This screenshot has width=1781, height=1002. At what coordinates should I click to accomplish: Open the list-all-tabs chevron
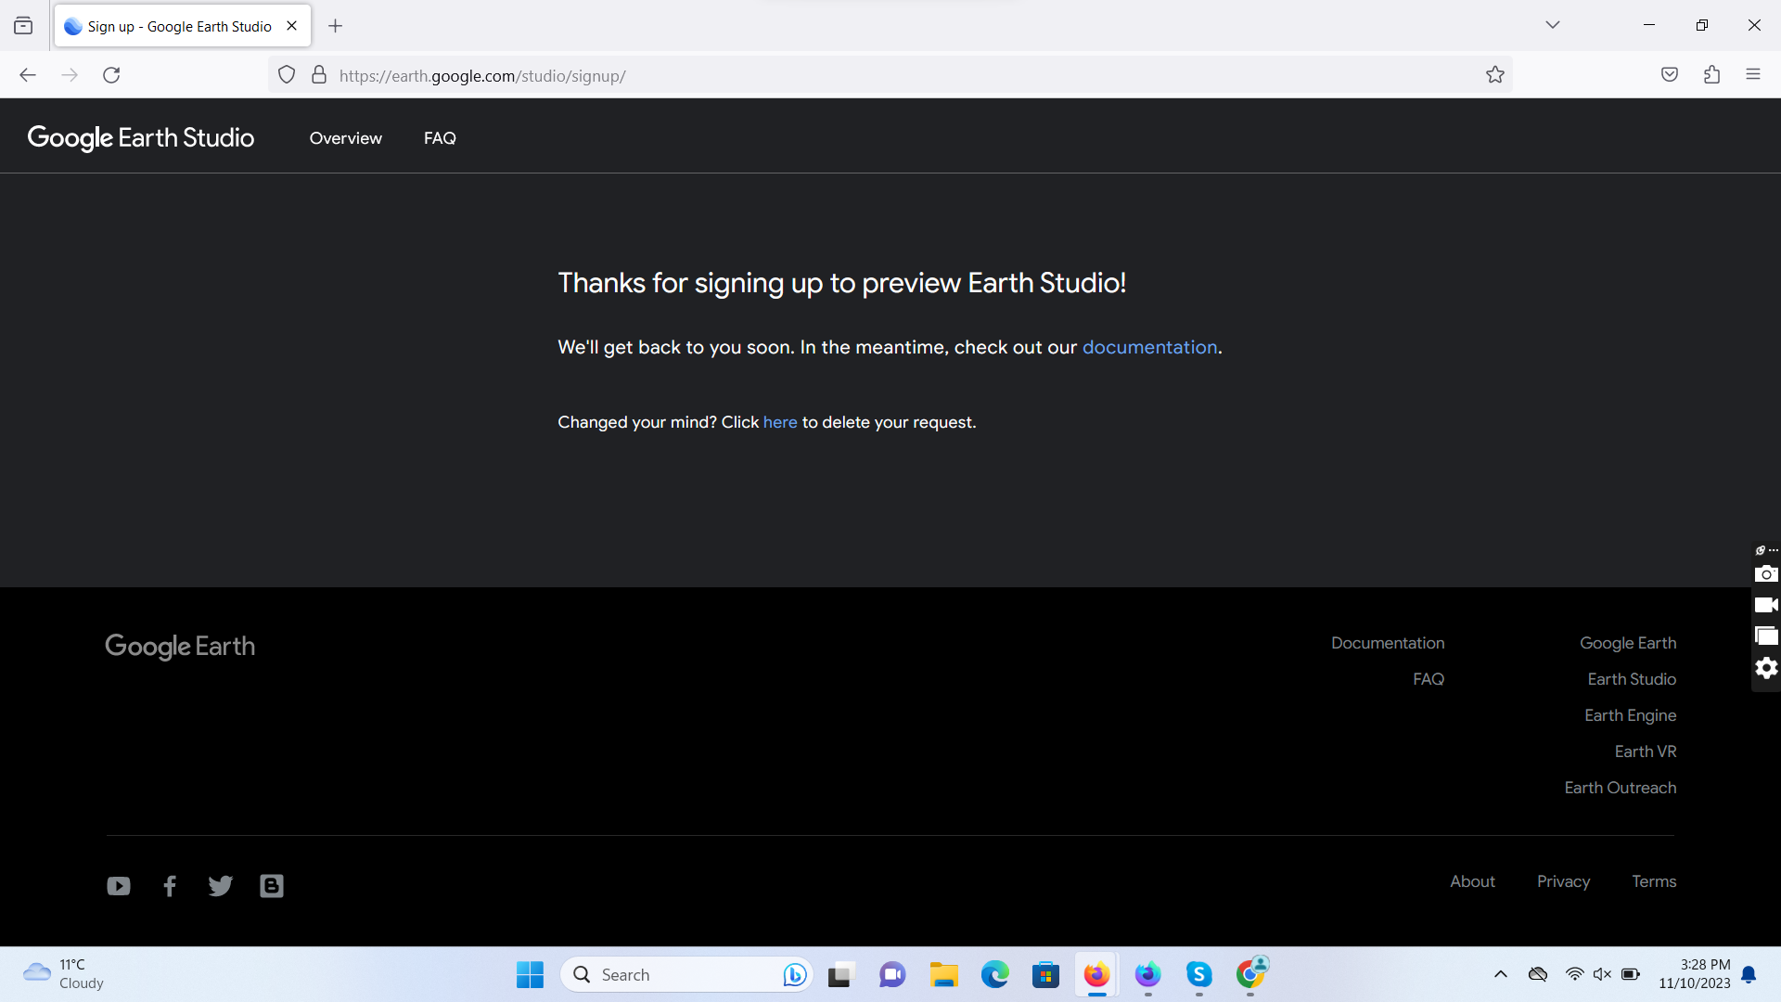click(x=1553, y=25)
